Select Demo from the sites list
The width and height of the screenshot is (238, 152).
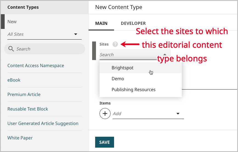(x=141, y=79)
